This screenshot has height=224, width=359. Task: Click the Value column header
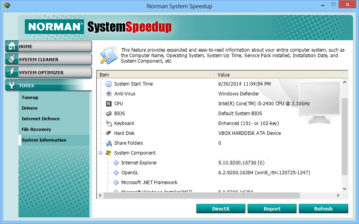(x=281, y=75)
